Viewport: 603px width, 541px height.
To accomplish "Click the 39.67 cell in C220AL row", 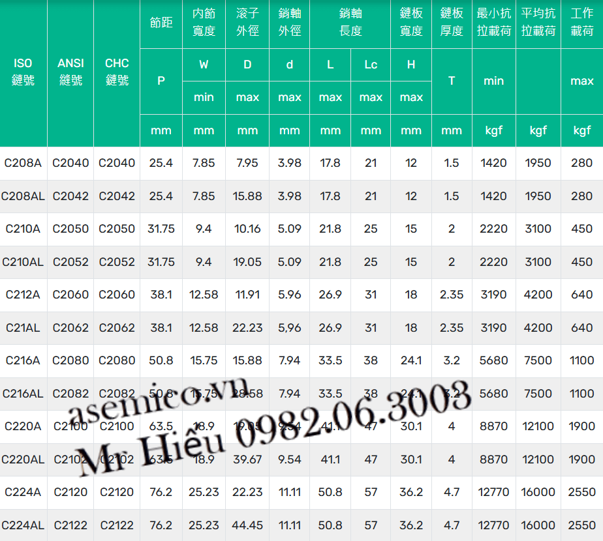I will point(247,460).
